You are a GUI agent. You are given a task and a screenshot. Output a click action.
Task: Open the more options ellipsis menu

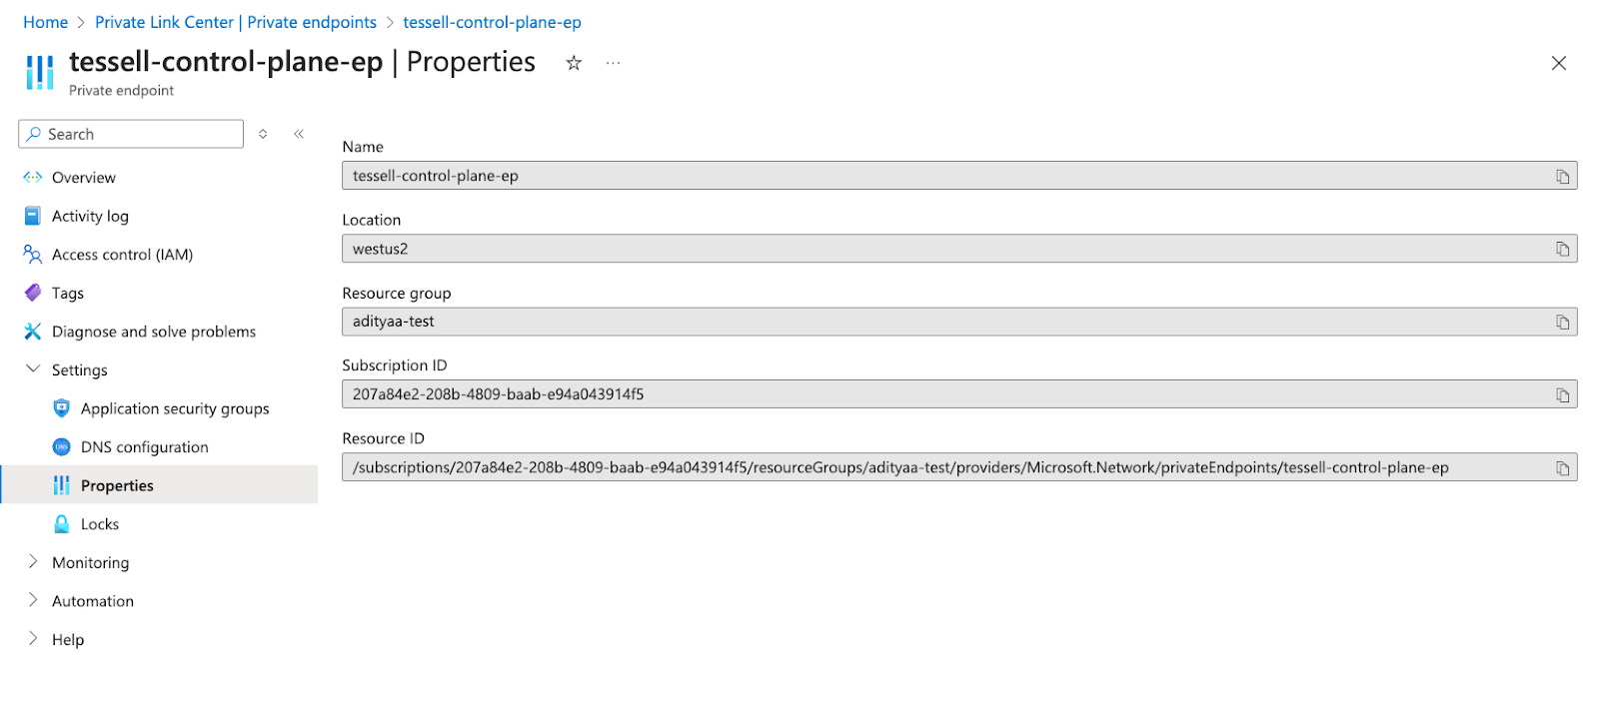[x=613, y=63]
